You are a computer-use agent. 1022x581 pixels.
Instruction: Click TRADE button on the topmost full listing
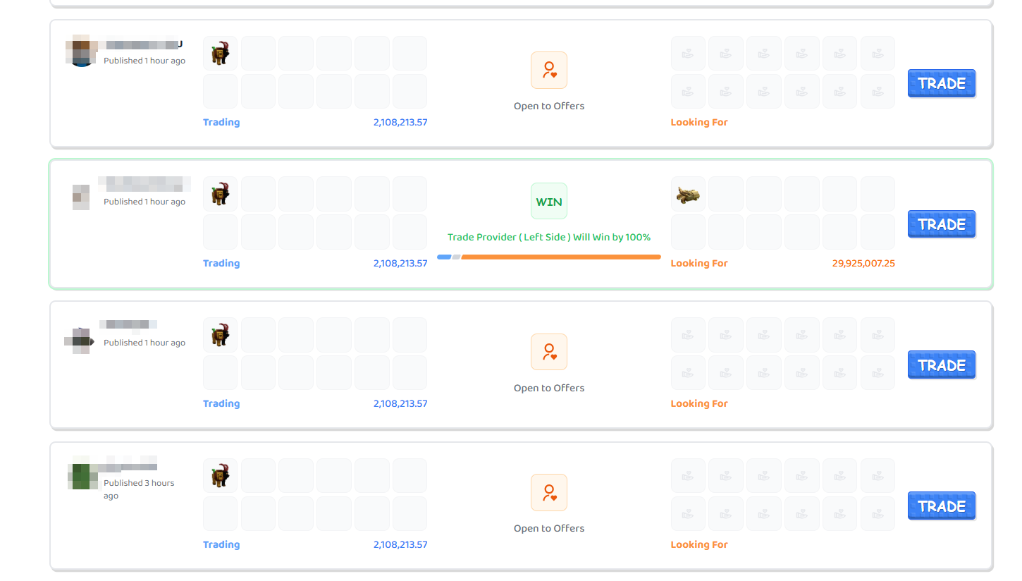pos(942,83)
